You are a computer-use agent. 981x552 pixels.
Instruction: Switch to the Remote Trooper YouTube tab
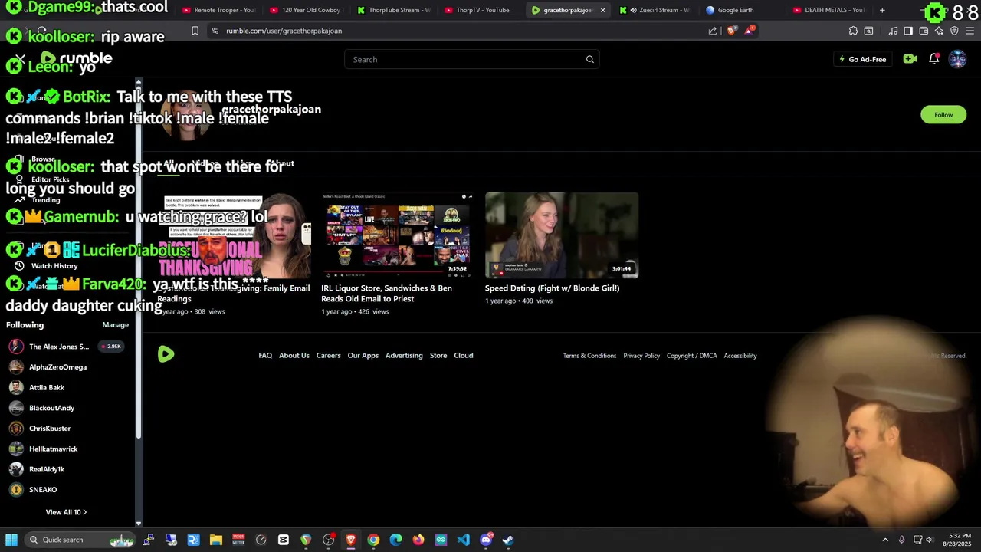click(x=218, y=10)
